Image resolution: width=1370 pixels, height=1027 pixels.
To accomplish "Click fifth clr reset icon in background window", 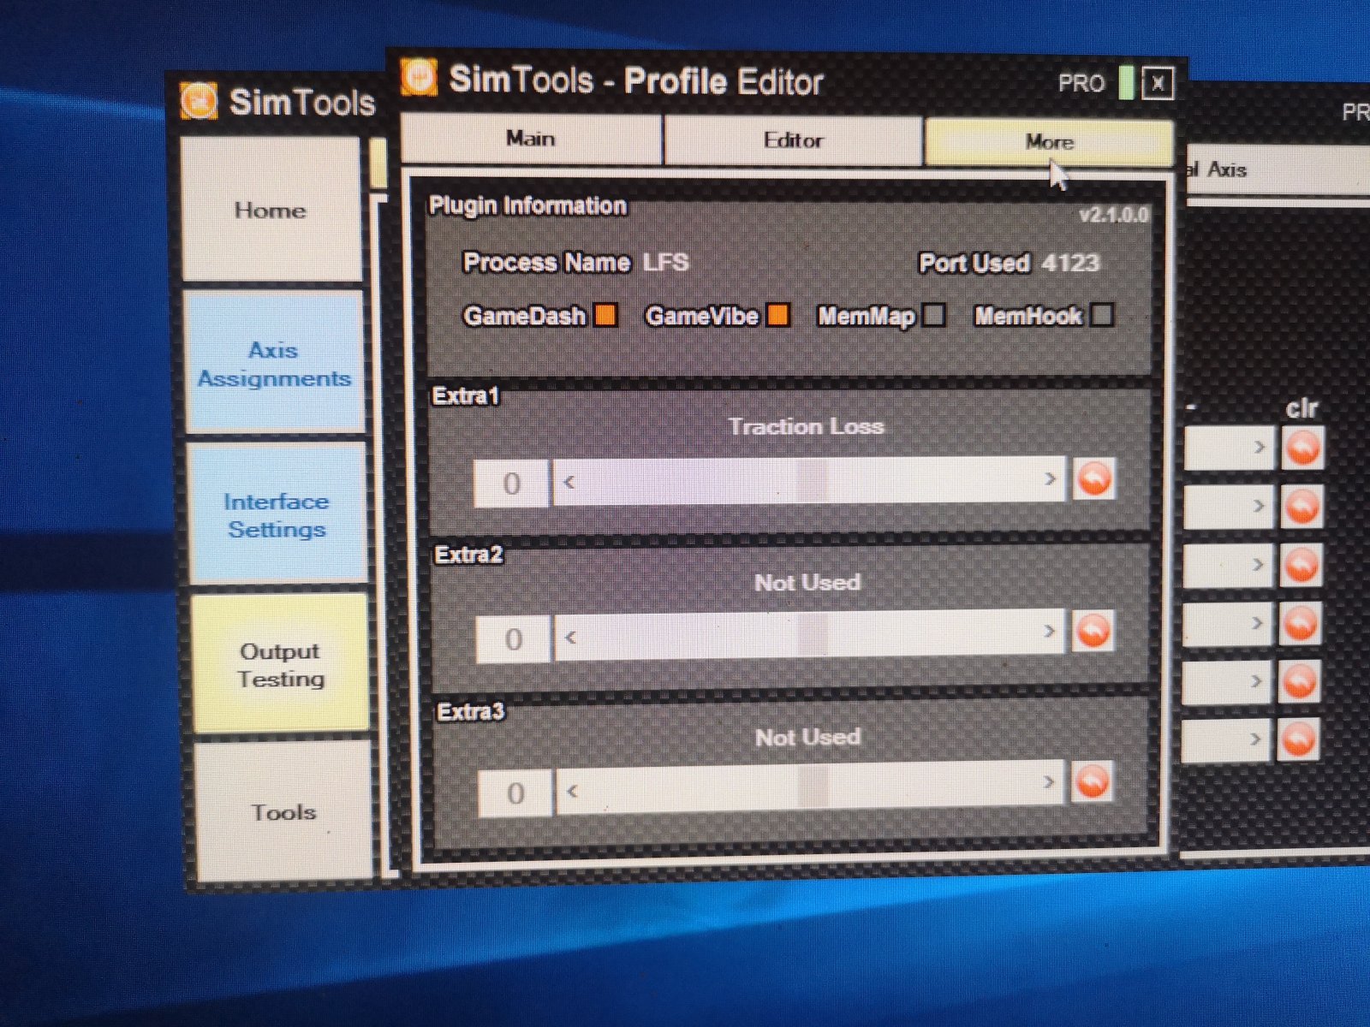I will pyautogui.click(x=1299, y=681).
